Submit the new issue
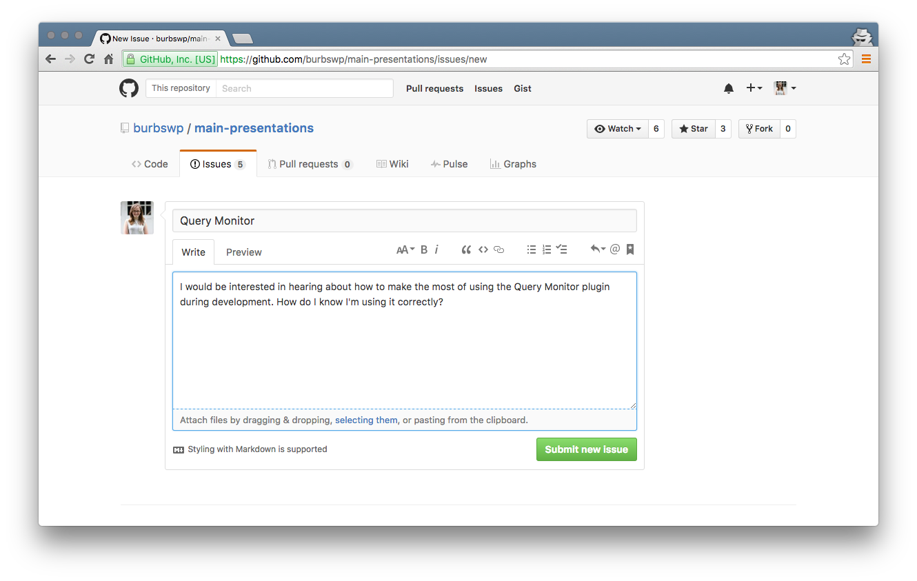Image resolution: width=917 pixels, height=581 pixels. point(587,449)
